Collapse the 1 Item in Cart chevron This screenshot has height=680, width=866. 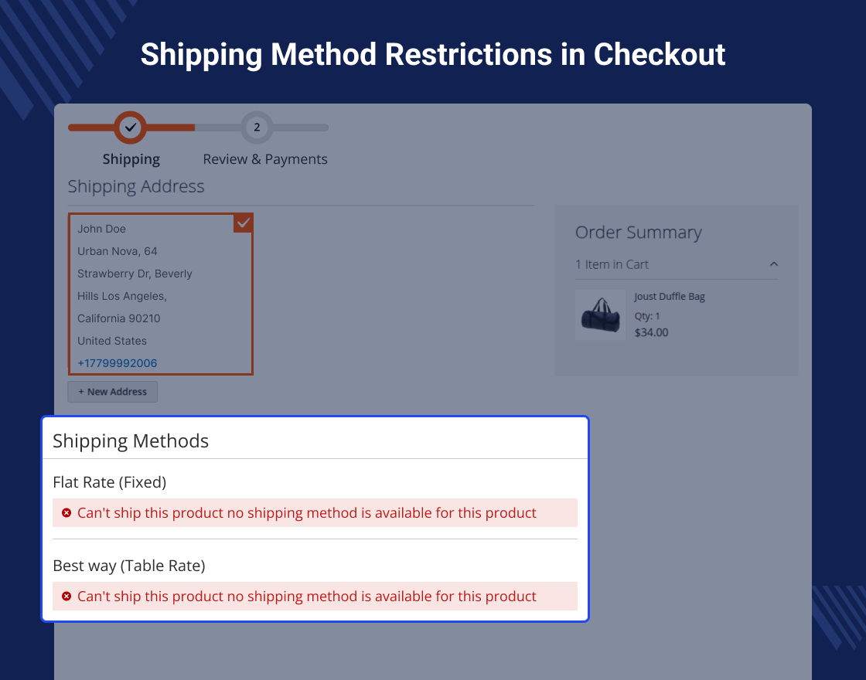[x=774, y=264]
